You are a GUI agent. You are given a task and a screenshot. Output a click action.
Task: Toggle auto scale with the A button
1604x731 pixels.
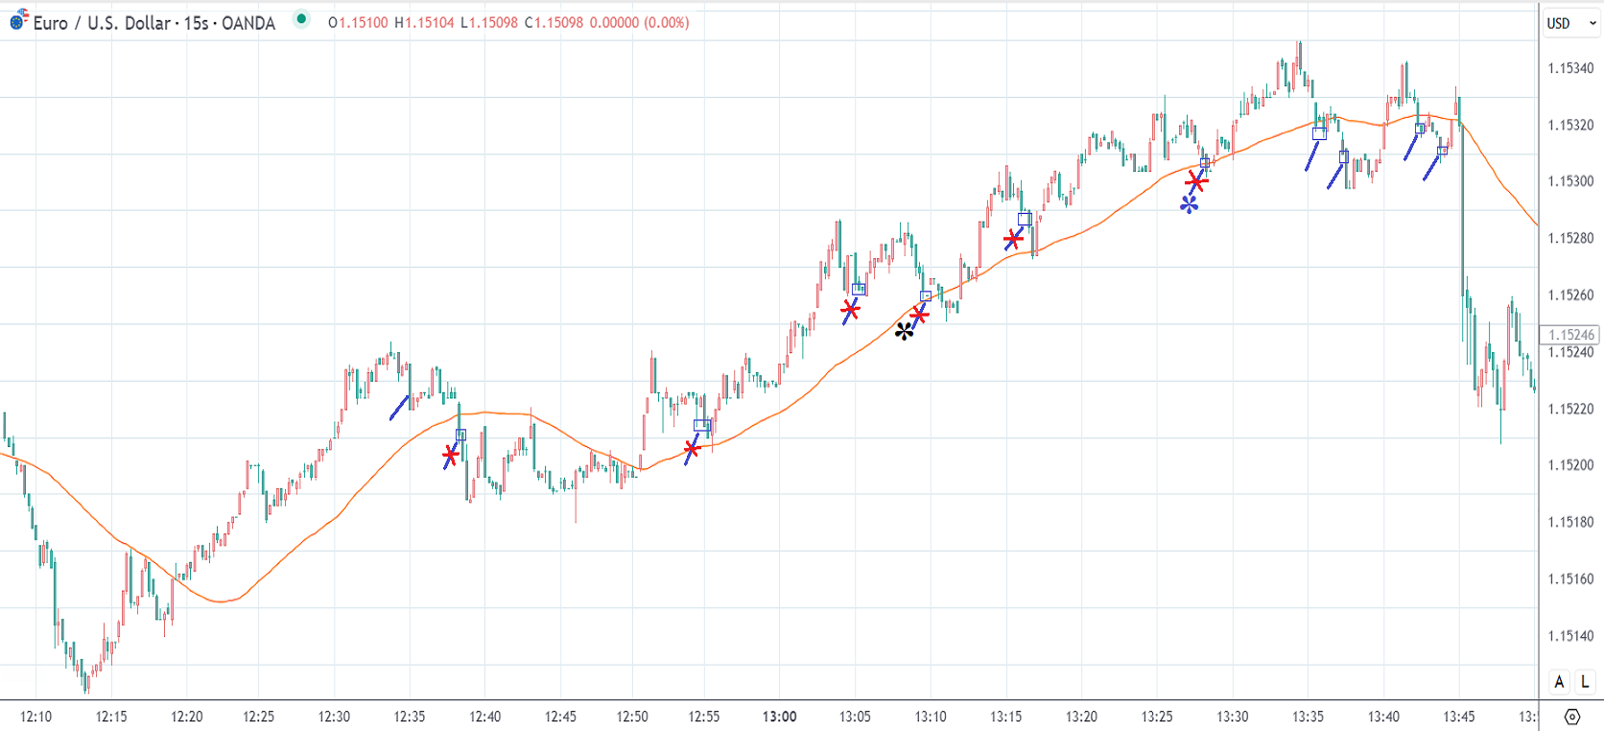pyautogui.click(x=1559, y=681)
